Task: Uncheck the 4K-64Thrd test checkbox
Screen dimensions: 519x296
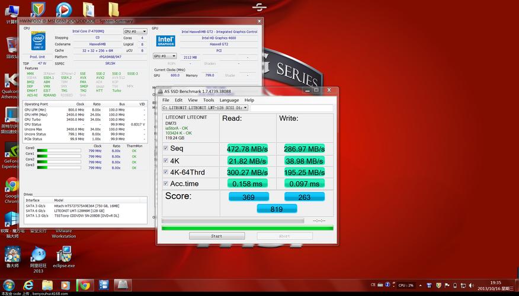Action: [x=165, y=172]
